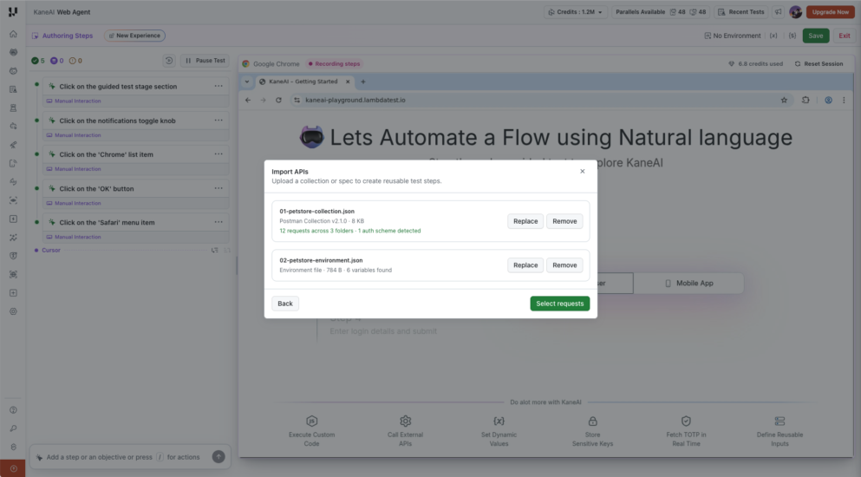This screenshot has width=861, height=477.
Task: Open the Credits 1.2M dropdown
Action: (576, 12)
